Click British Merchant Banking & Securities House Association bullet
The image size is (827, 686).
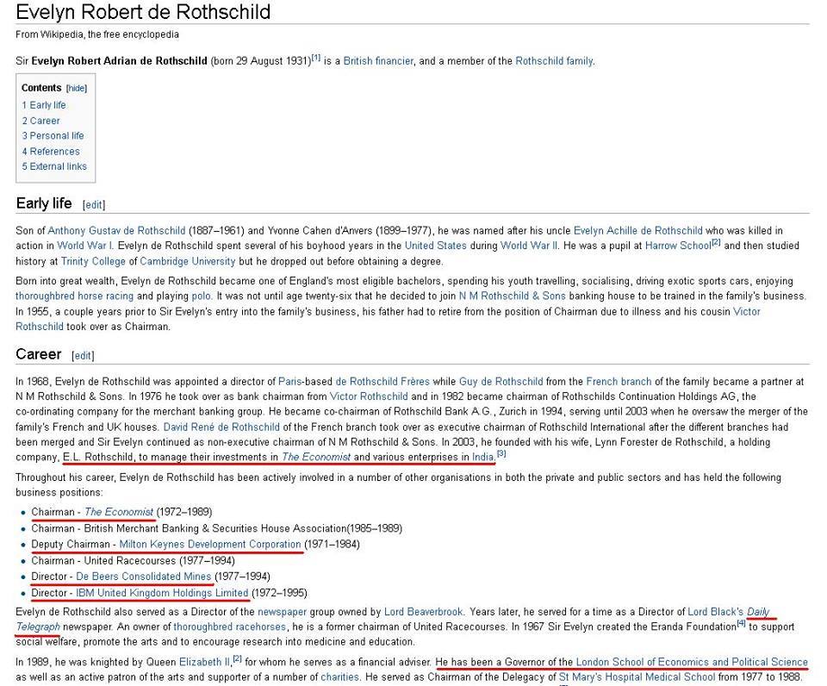pos(216,528)
